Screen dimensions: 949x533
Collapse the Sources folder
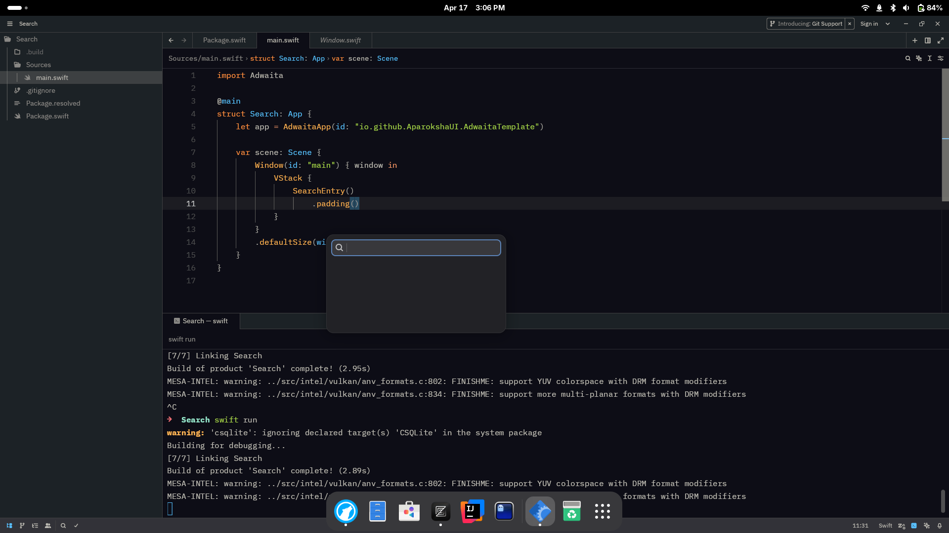pos(38,65)
